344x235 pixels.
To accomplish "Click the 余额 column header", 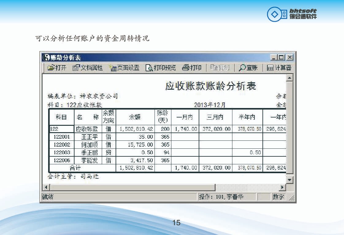I will click(x=135, y=117).
